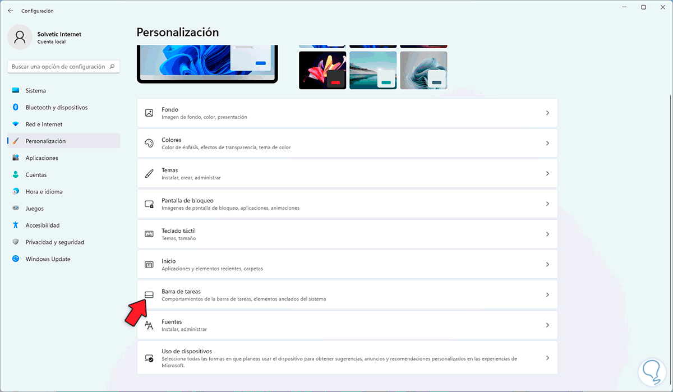Open Privacidad y seguridad section

pos(63,242)
